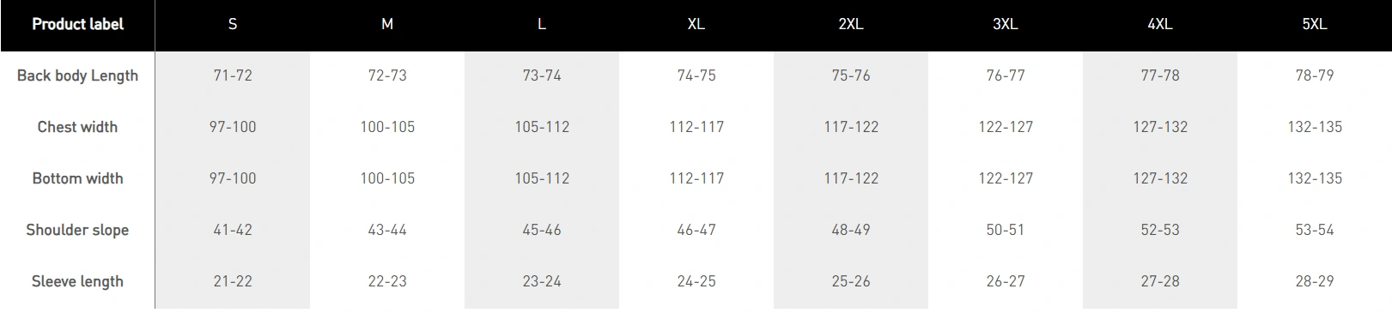This screenshot has height=313, width=1392.
Task: Select the Sleeve length 28-29 cell
Action: tap(1315, 281)
